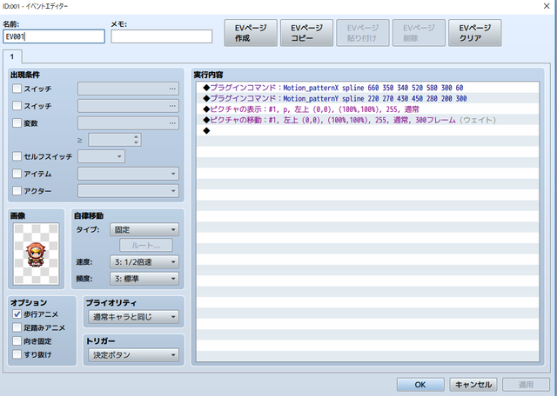This screenshot has height=396, width=557.
Task: Select the Motion_patternX spline command line
Action: tap(367, 88)
